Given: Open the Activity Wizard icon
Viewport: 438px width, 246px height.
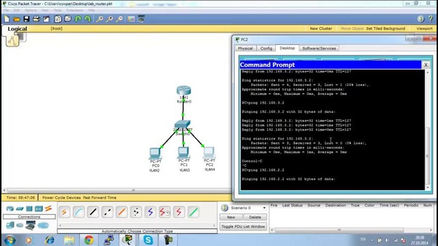Looking at the screenshot, I should click(46, 19).
